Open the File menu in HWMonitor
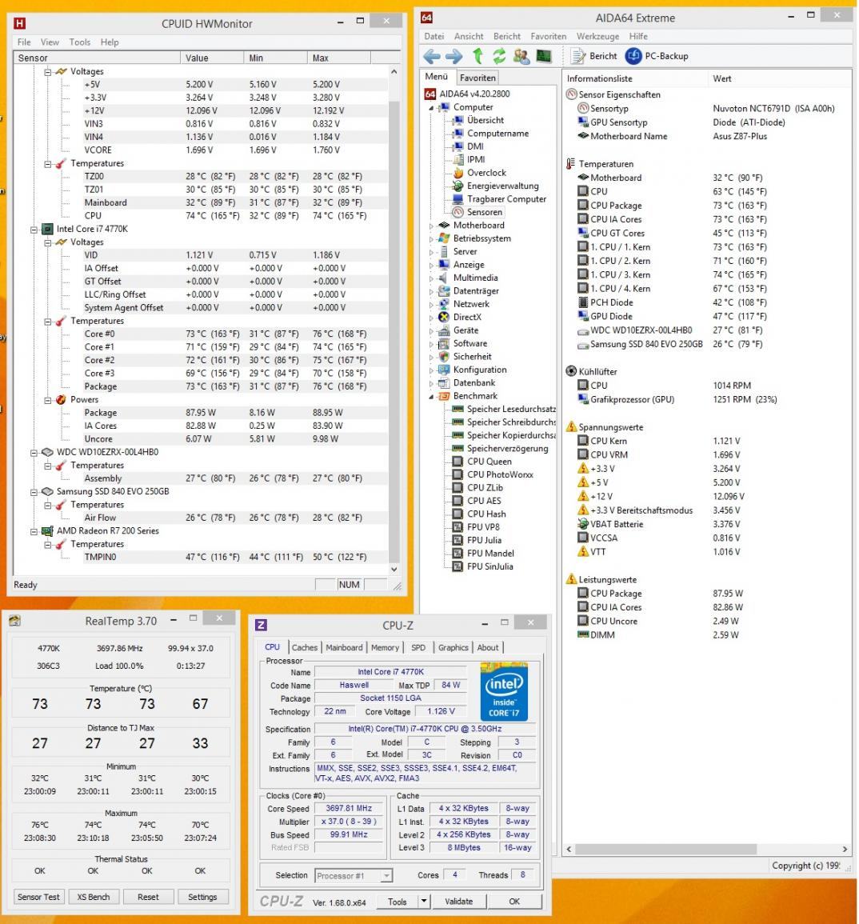Screen dimensions: 859x924 coord(24,42)
